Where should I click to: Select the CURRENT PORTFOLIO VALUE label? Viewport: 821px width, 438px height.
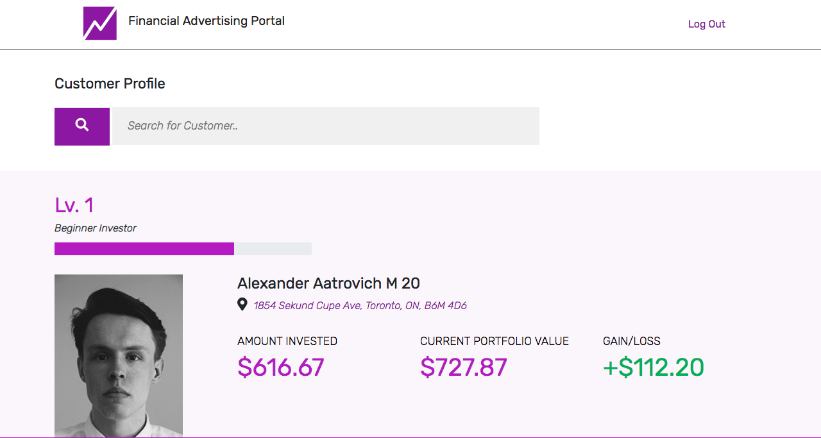pyautogui.click(x=495, y=341)
